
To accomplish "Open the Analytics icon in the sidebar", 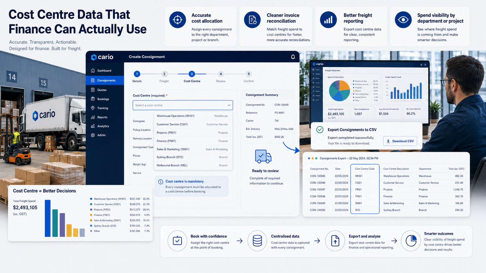I will (93, 126).
